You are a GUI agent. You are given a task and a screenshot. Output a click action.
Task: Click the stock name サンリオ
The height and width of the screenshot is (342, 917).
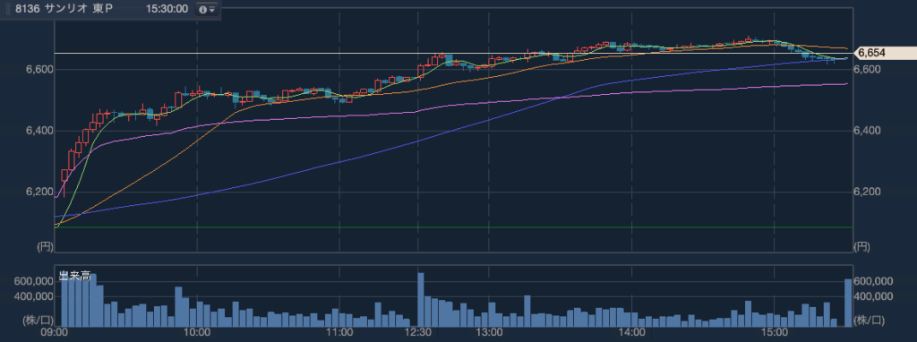pyautogui.click(x=67, y=9)
